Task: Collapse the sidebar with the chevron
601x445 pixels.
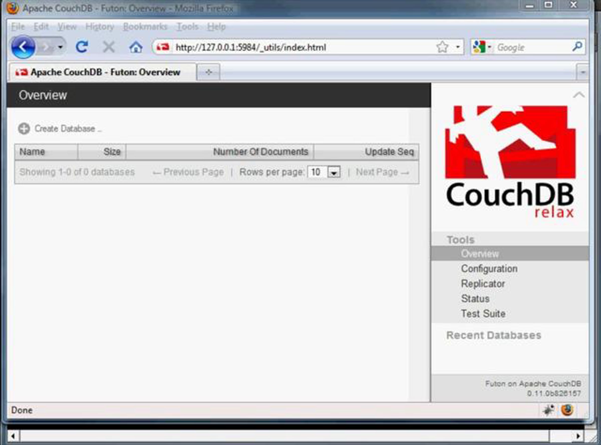Action: point(579,95)
